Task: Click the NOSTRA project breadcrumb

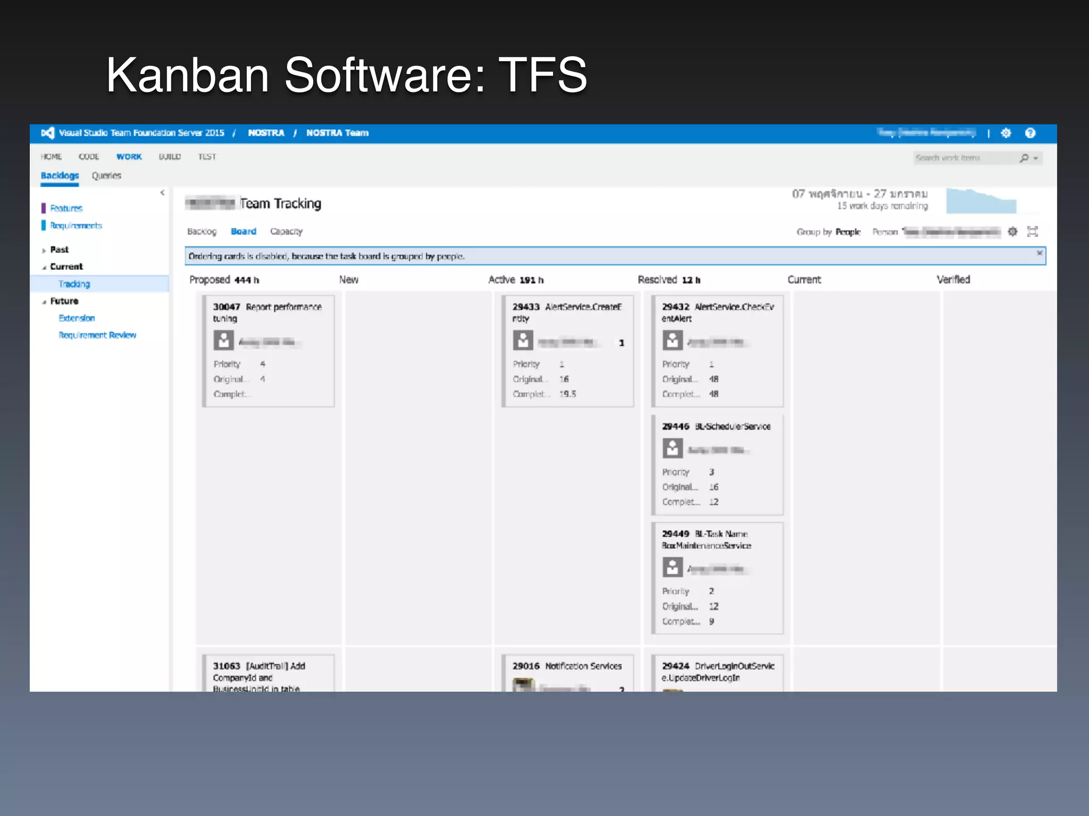Action: tap(266, 133)
